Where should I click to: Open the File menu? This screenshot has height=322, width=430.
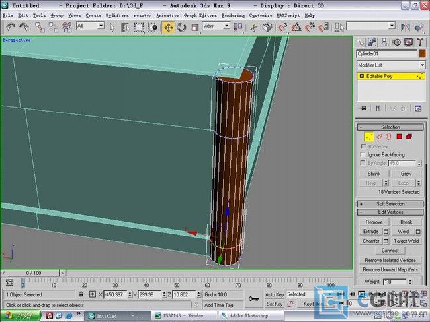8,16
